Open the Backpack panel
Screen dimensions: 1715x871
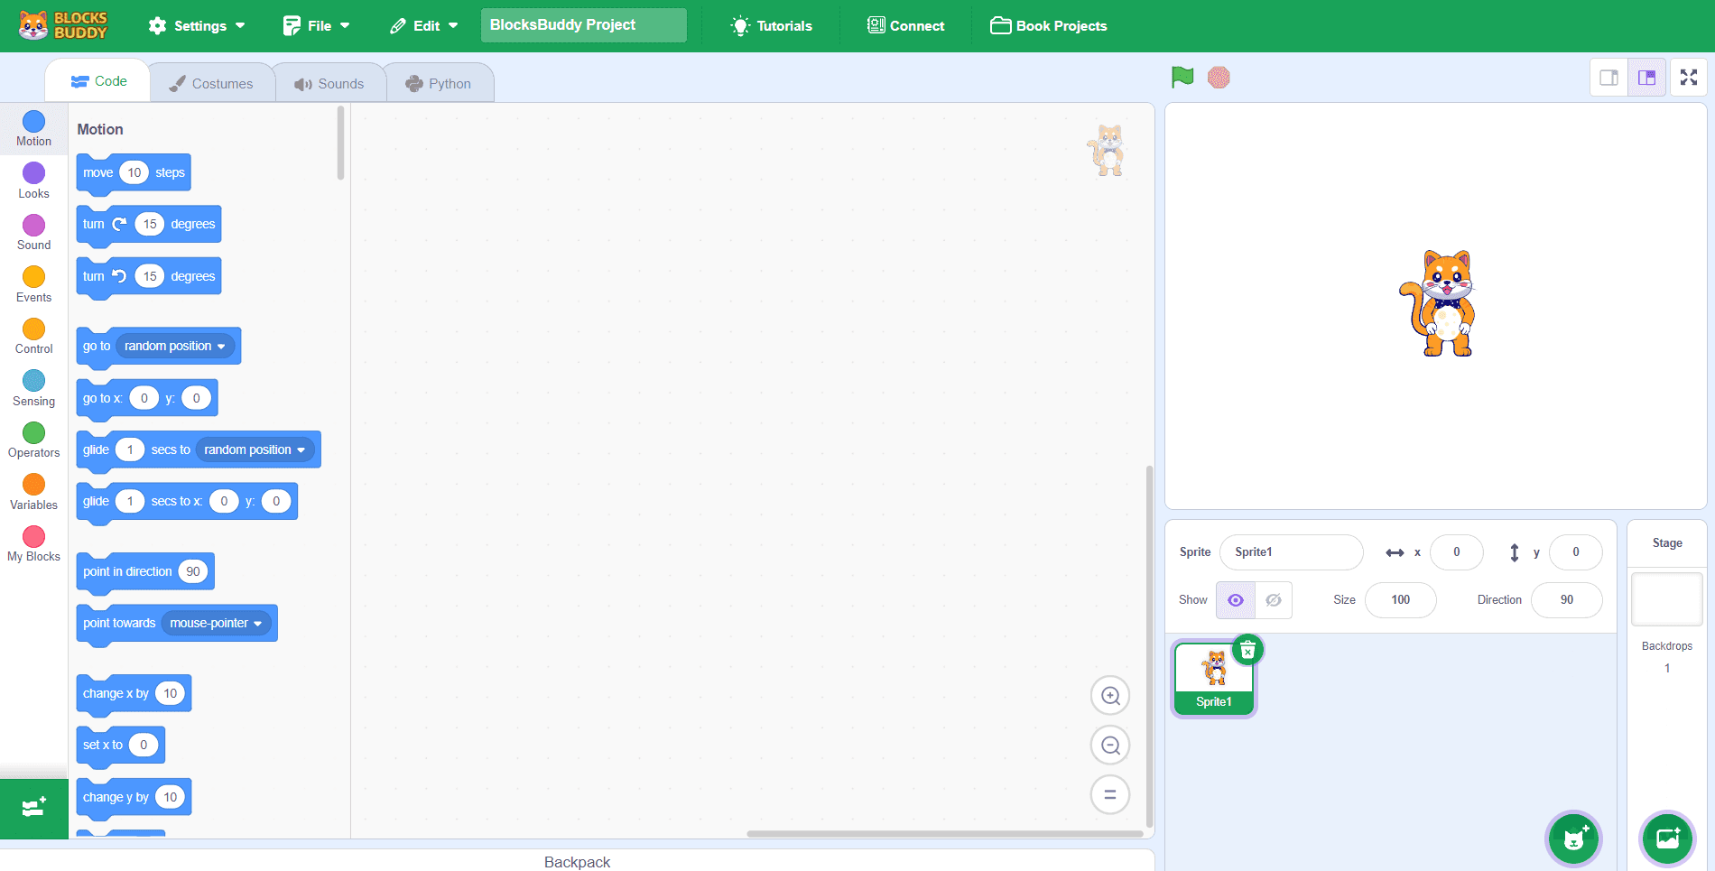(577, 861)
